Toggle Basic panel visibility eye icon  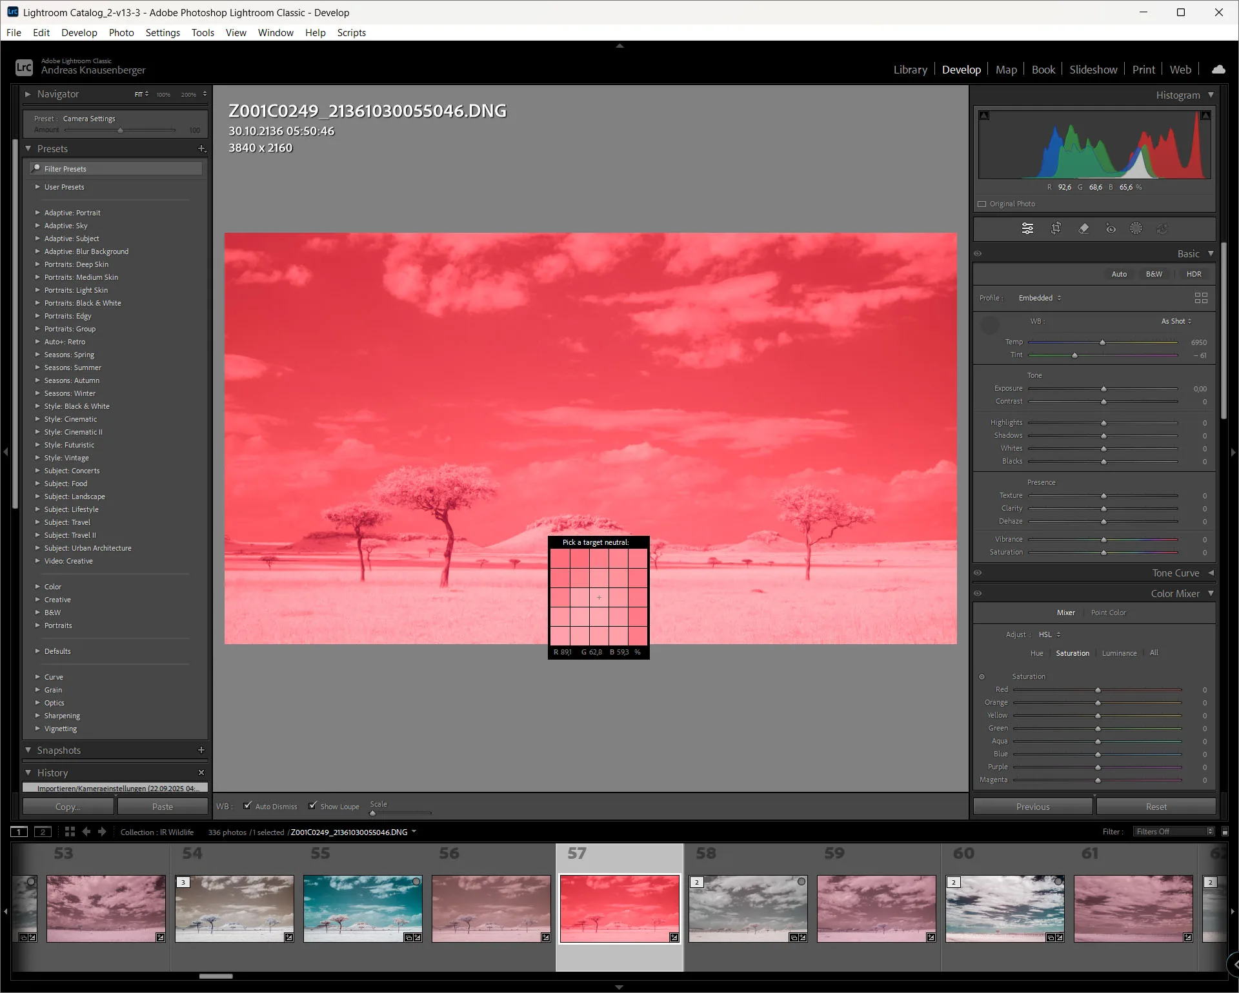pos(978,254)
